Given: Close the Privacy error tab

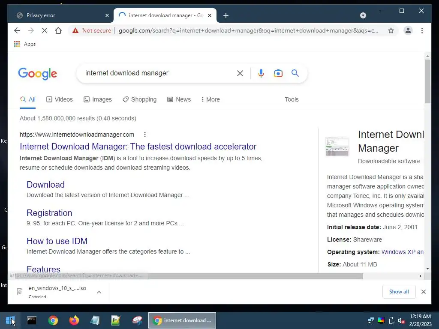Looking at the screenshot, I should pos(107,15).
